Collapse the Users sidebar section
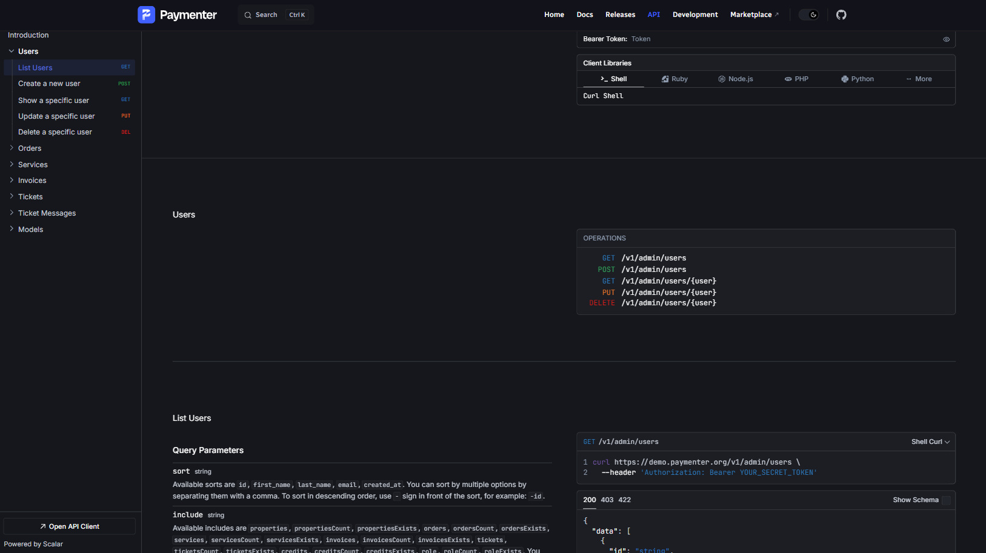Viewport: 986px width, 553px height. (12, 51)
